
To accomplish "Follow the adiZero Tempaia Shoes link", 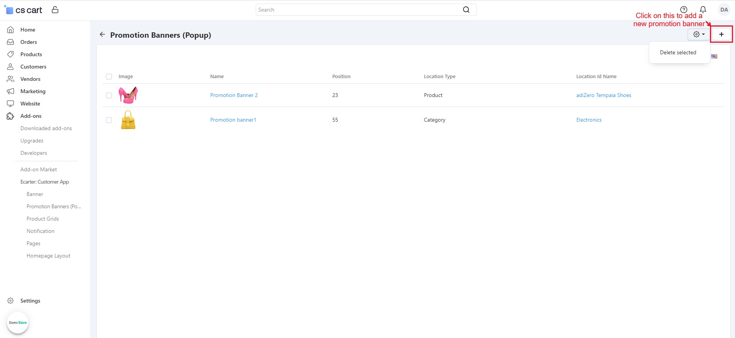I will [603, 95].
